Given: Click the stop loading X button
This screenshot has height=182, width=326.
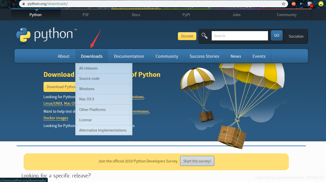Looking at the screenshot, I should (14, 4).
